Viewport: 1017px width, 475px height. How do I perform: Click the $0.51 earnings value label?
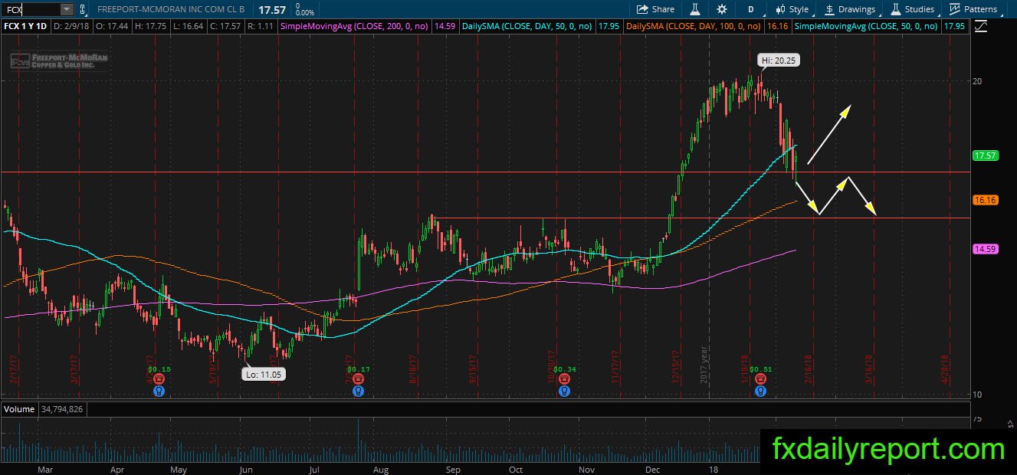pyautogui.click(x=760, y=369)
